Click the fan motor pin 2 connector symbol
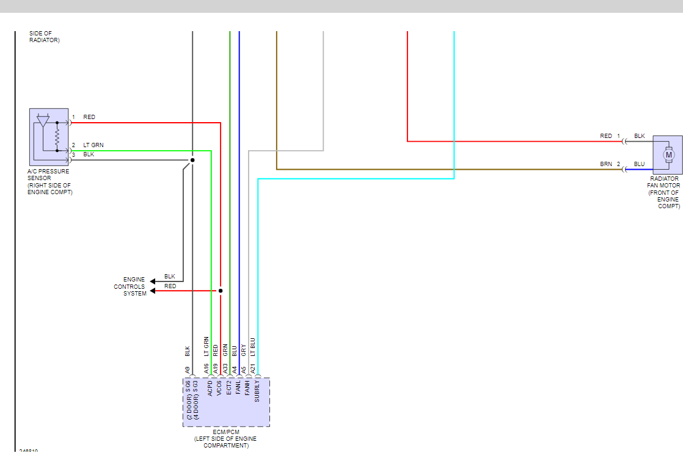The width and height of the screenshot is (683, 475). click(624, 169)
